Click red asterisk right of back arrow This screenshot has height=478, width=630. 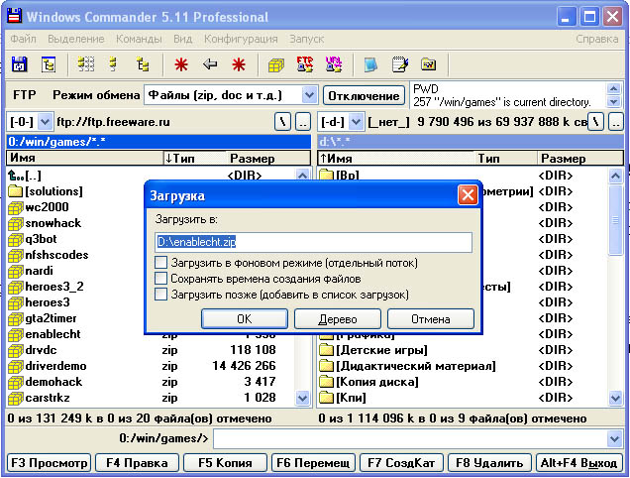click(x=239, y=64)
